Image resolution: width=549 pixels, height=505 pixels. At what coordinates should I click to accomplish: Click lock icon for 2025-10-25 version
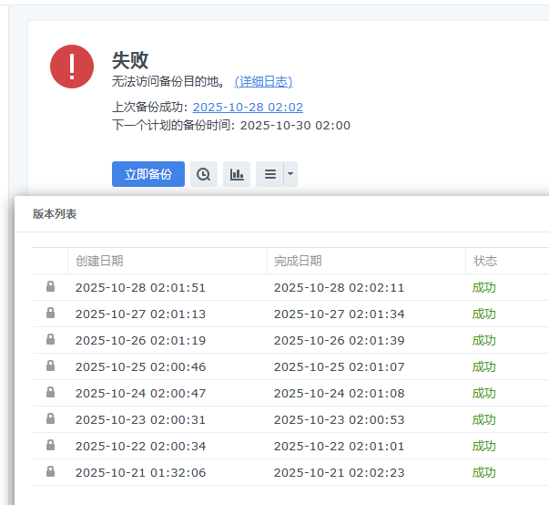tap(50, 366)
